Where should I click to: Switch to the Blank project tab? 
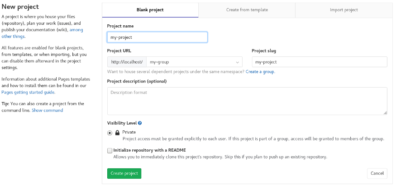pos(150,10)
